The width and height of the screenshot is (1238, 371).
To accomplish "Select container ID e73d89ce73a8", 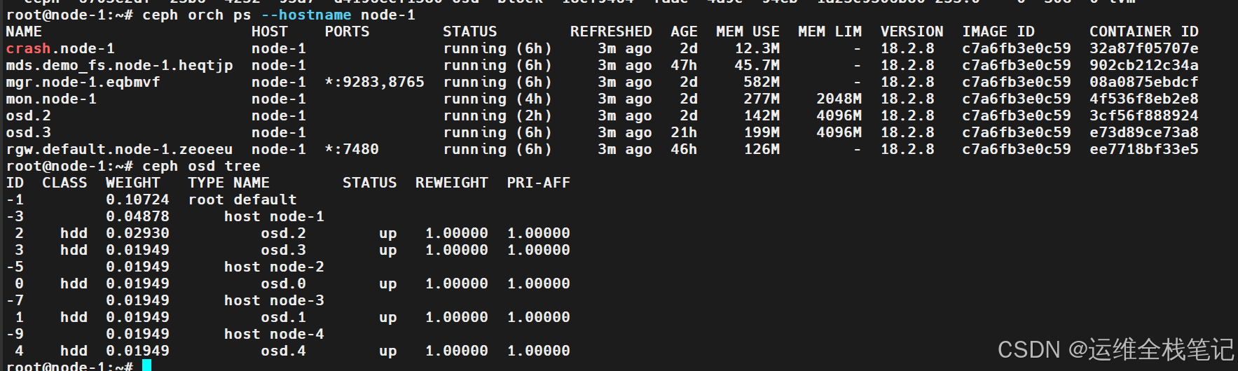I will [1144, 132].
